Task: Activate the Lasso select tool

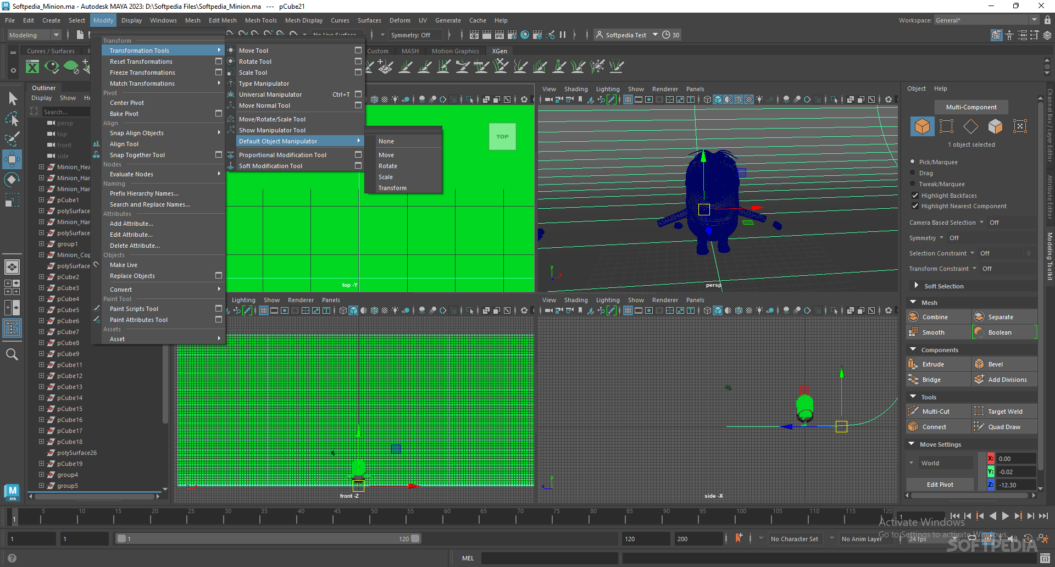Action: tap(13, 119)
